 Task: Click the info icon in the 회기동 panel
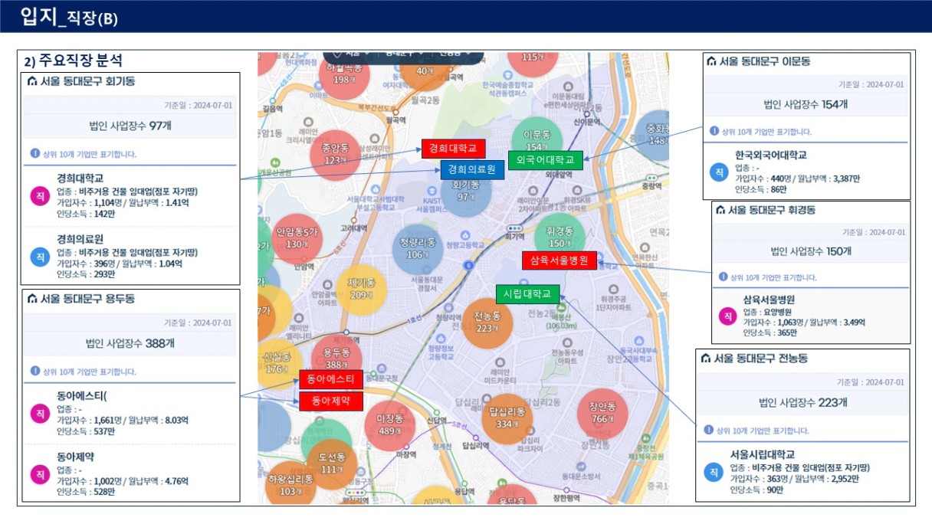[34, 153]
